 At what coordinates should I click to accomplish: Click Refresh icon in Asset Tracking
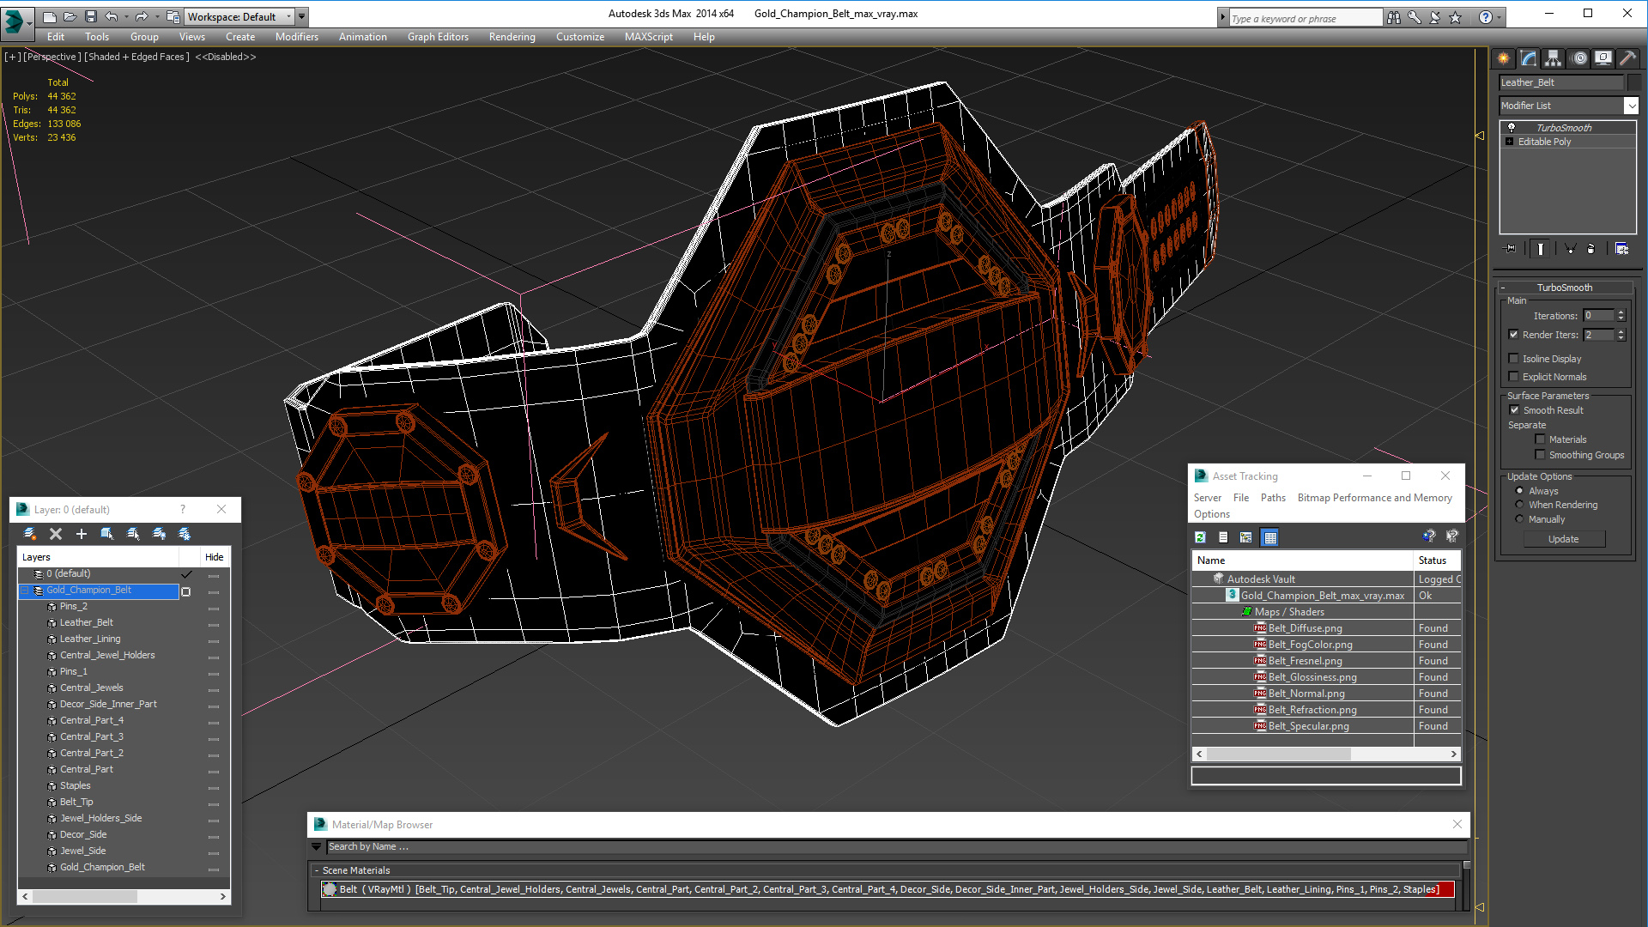click(1200, 537)
